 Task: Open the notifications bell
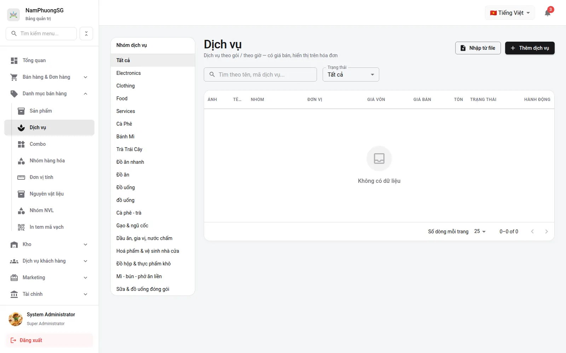[548, 13]
